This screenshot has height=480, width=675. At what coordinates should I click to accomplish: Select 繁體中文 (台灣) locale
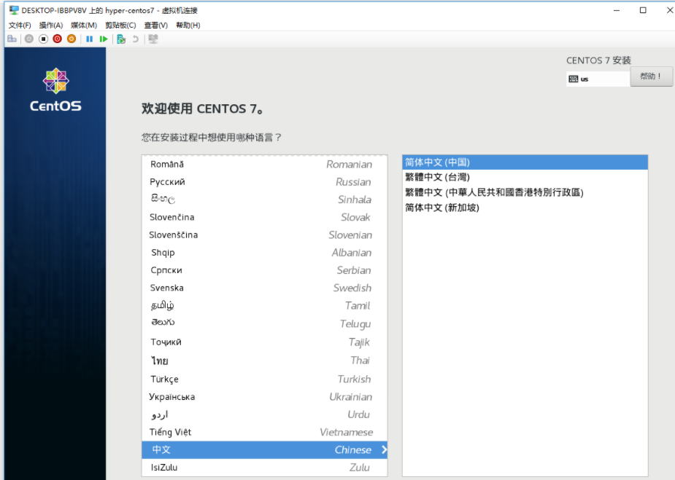525,177
